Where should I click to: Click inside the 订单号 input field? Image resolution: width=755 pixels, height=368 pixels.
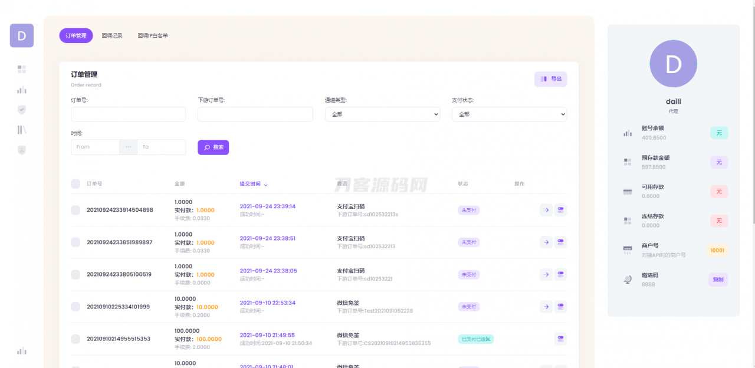click(128, 114)
